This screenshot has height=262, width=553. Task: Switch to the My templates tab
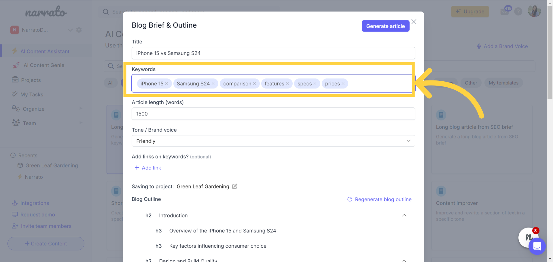(x=503, y=83)
